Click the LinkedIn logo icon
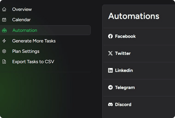This screenshot has height=118, width=175. [x=110, y=70]
